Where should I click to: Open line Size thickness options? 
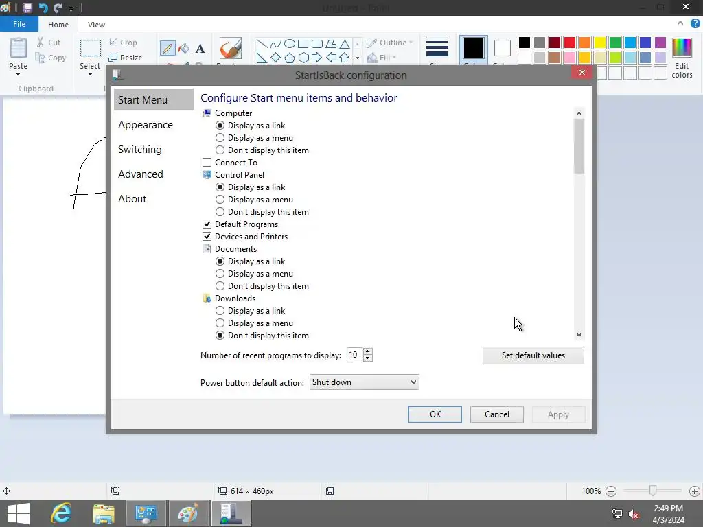pos(437,47)
